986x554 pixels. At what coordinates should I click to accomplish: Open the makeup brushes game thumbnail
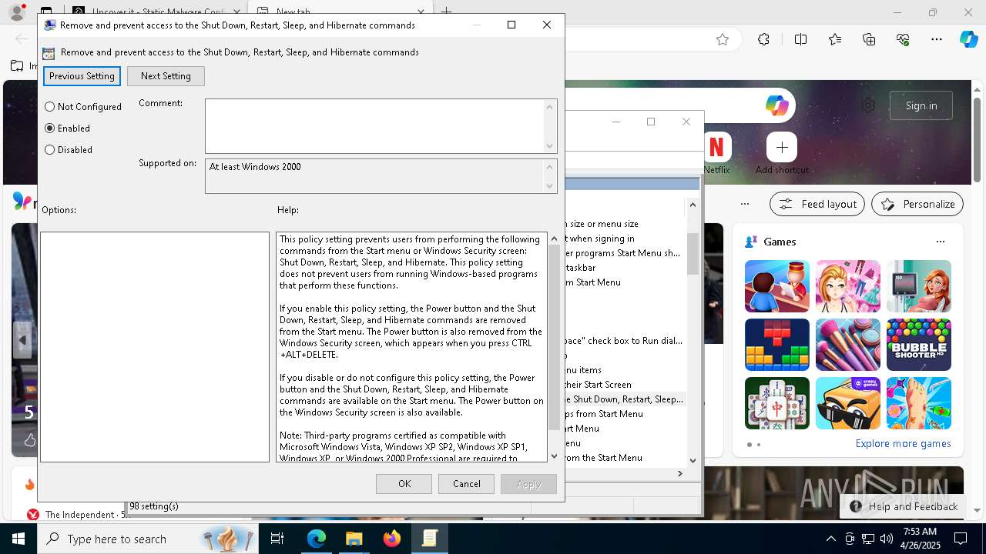click(x=848, y=345)
